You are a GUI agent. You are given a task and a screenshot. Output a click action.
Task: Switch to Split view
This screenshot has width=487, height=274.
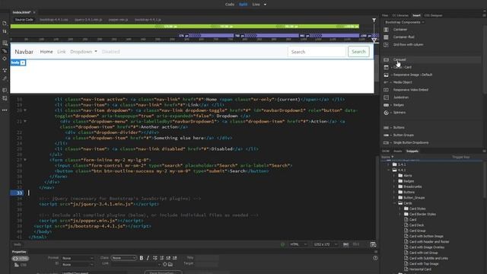(x=243, y=5)
